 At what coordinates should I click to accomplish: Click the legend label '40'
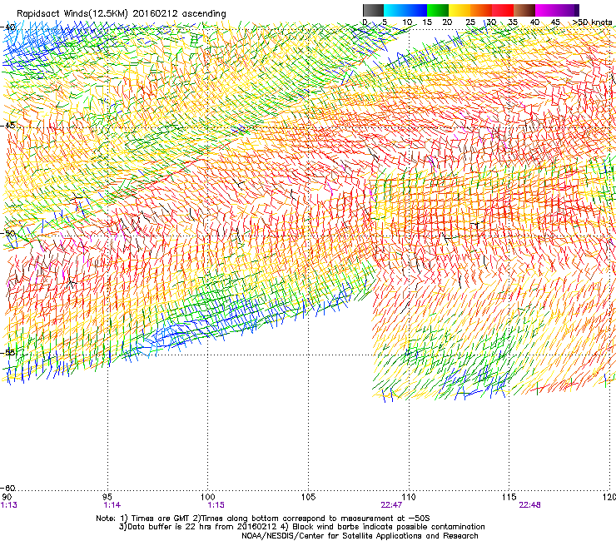coord(535,22)
